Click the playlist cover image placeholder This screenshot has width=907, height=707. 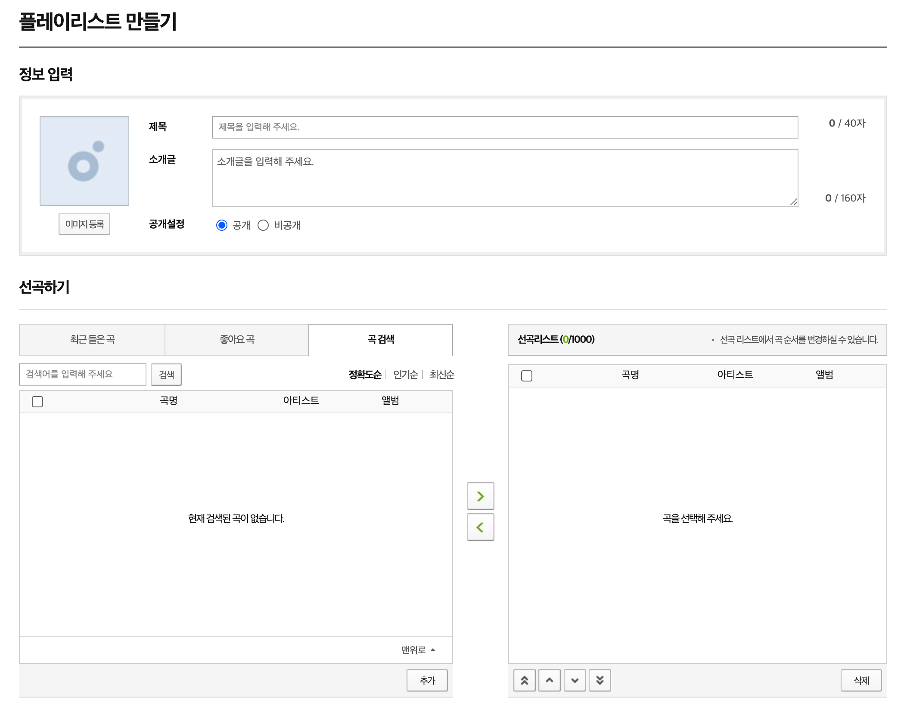[x=84, y=161]
